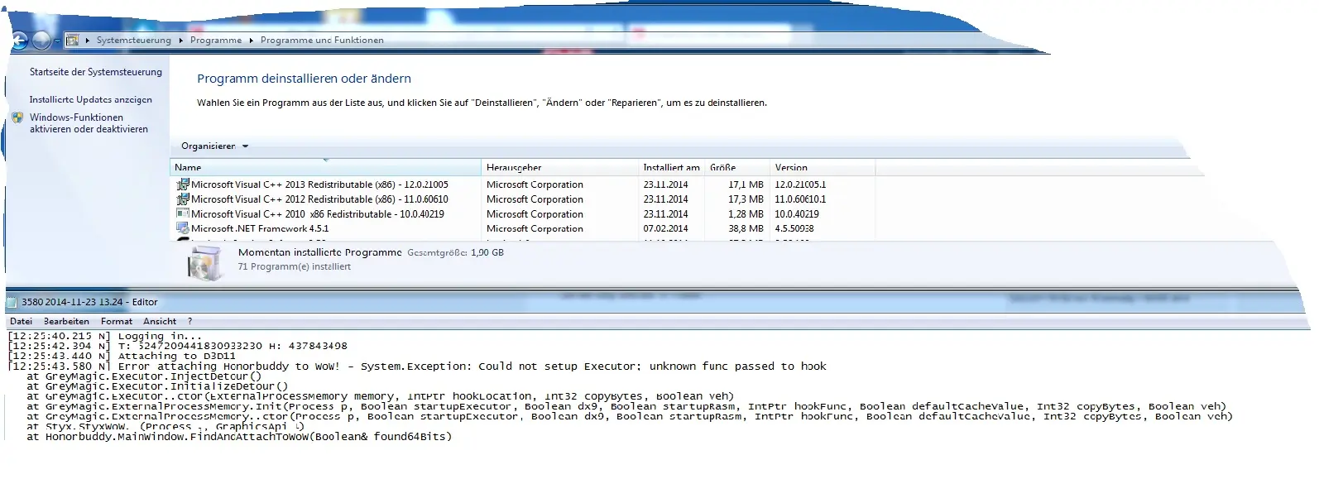
Task: Click GreyMagic.Executor.InjectDetour() stack line
Action: (x=144, y=376)
